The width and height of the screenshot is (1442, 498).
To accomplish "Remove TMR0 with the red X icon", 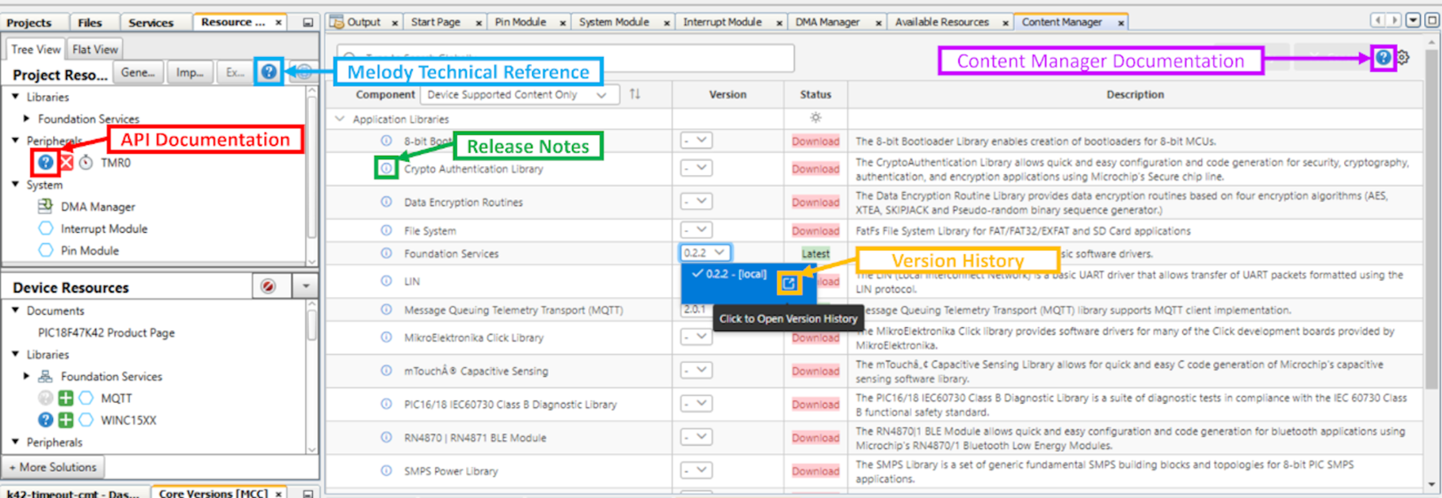I will pos(66,163).
